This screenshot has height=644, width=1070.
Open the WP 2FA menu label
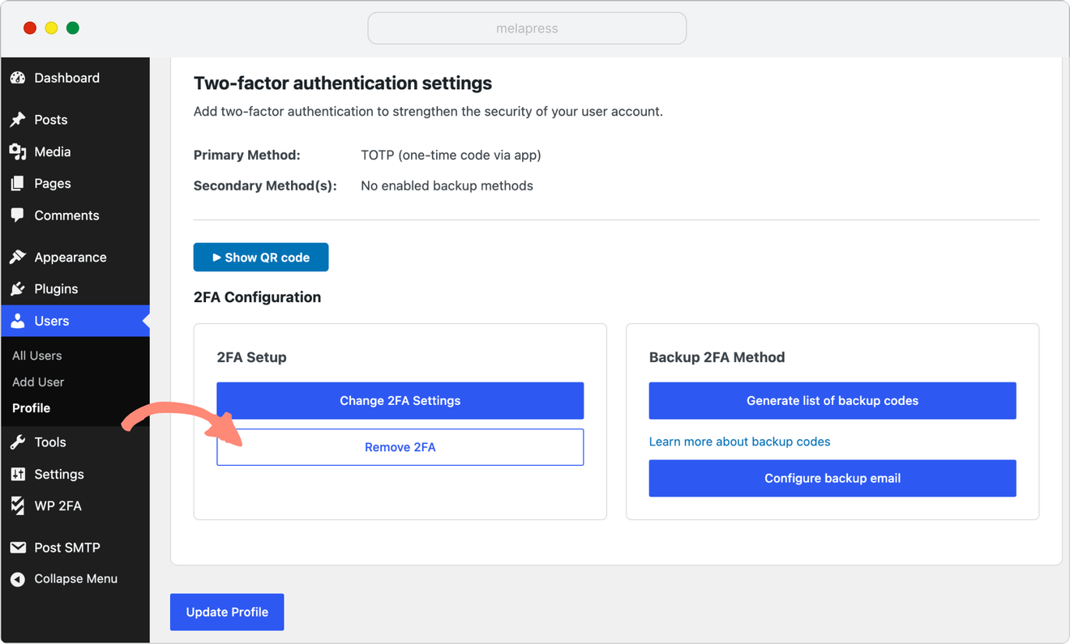(58, 505)
